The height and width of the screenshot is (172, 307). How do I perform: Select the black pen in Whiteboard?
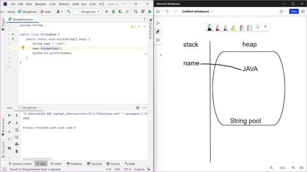pos(210,27)
